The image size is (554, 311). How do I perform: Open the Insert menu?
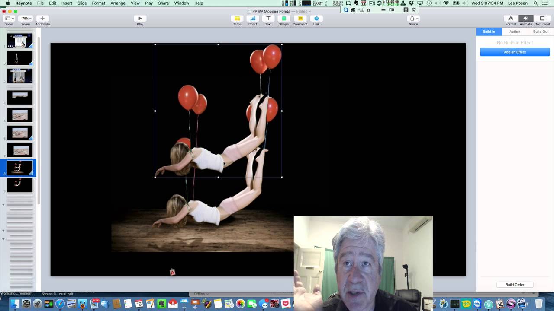pyautogui.click(x=67, y=3)
